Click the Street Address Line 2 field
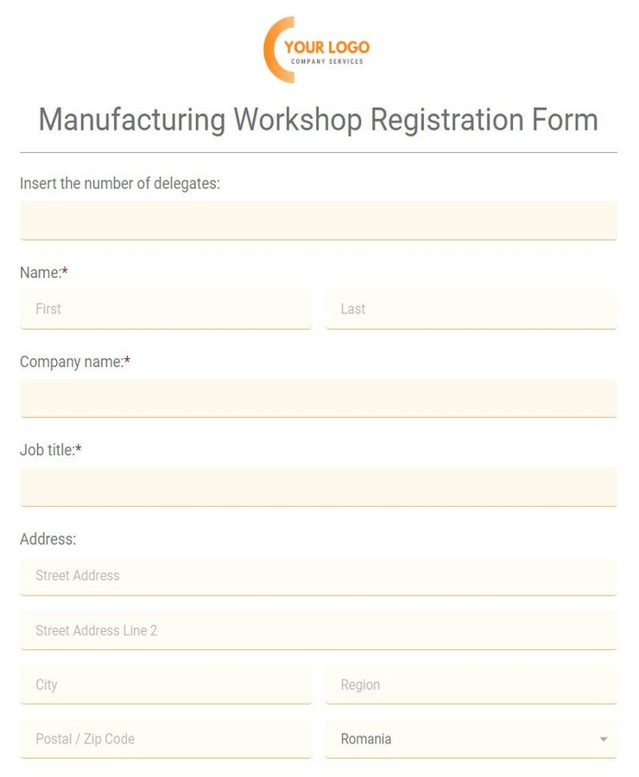 [318, 630]
